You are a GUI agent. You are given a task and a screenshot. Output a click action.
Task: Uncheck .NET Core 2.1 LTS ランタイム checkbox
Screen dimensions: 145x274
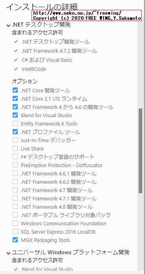pyautogui.click(x=15, y=99)
